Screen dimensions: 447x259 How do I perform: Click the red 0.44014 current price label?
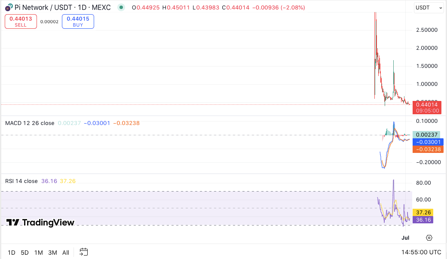coord(427,107)
